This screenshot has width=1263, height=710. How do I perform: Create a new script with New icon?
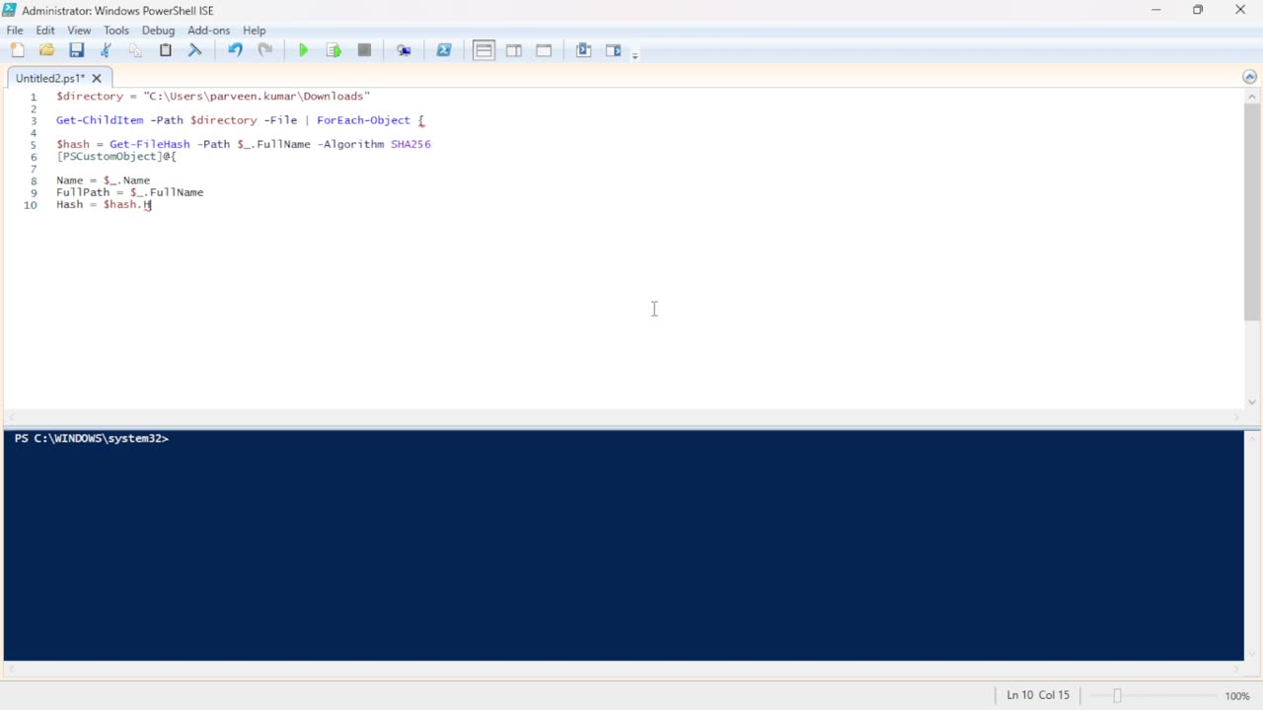(x=17, y=50)
